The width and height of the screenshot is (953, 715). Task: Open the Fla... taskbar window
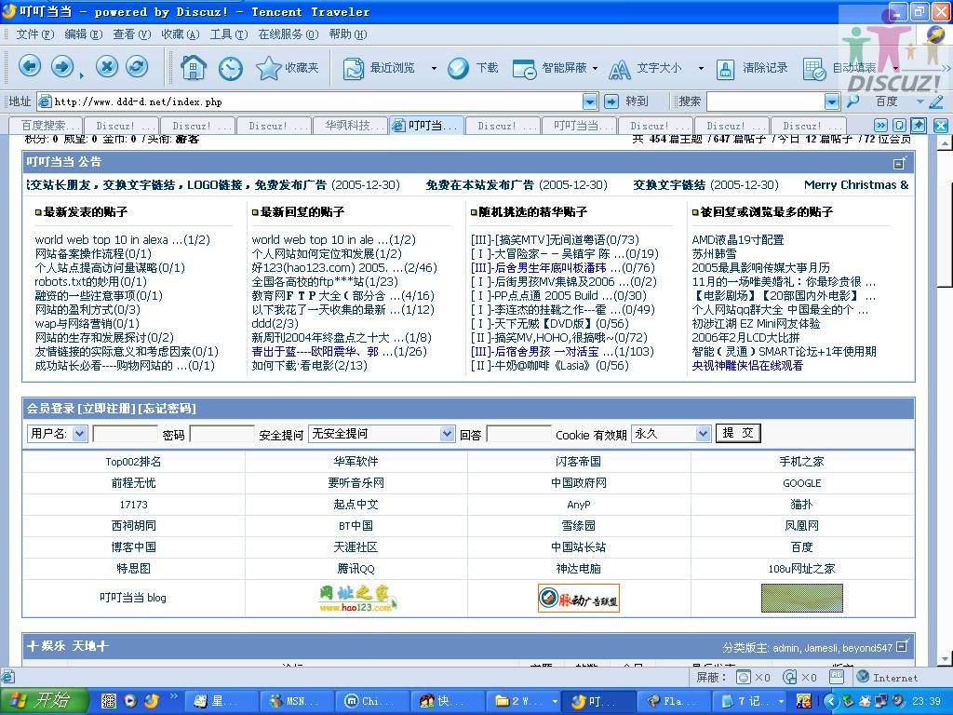pos(674,701)
